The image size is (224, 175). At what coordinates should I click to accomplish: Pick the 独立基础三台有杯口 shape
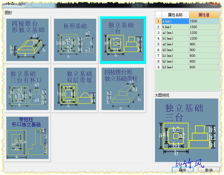[x=27, y=89]
